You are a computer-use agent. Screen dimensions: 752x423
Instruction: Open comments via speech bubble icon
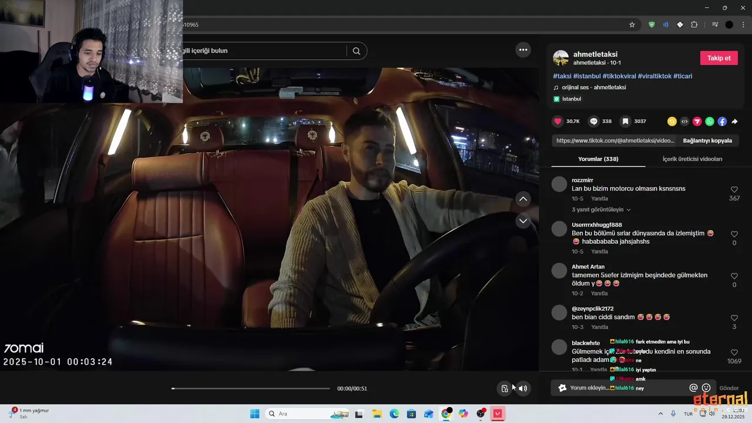(x=594, y=121)
